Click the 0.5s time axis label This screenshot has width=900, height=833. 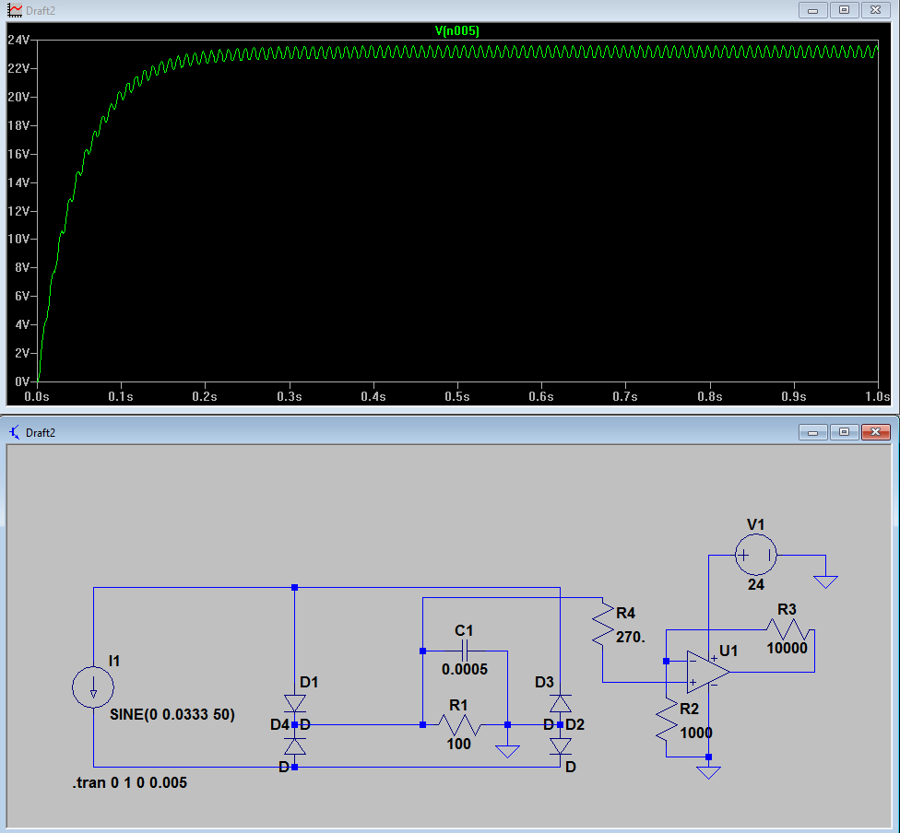pyautogui.click(x=456, y=396)
